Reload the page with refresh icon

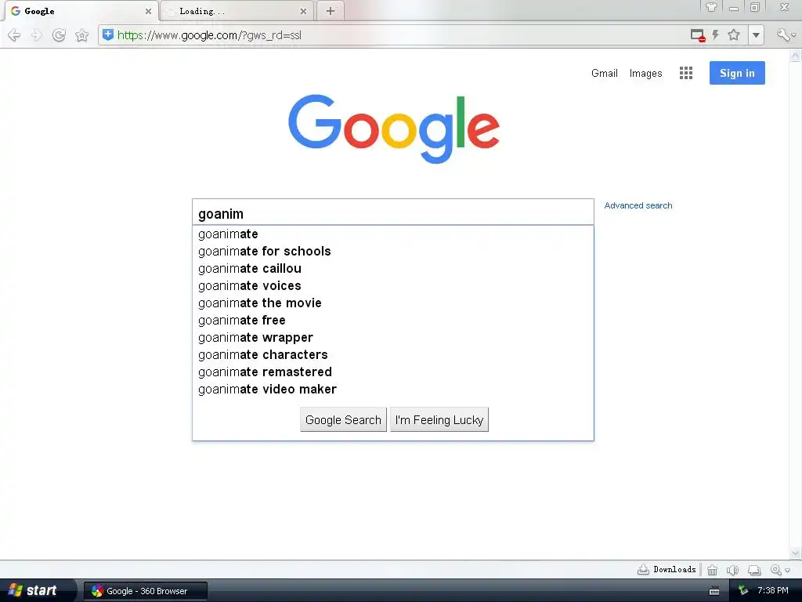59,35
